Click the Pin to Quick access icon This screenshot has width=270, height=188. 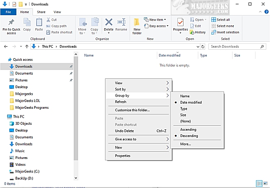coord(11,25)
